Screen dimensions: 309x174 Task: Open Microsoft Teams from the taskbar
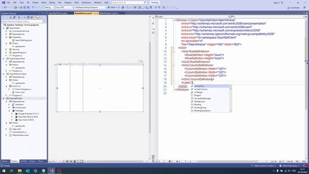35,171
